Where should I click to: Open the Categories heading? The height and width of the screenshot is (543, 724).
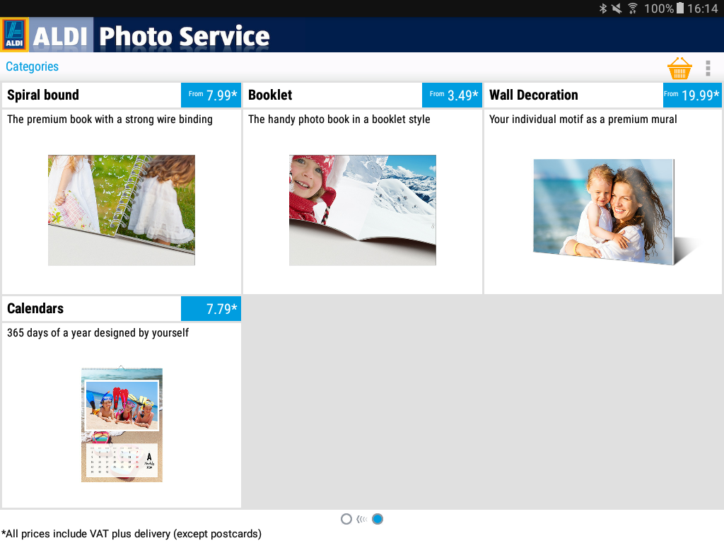(33, 66)
